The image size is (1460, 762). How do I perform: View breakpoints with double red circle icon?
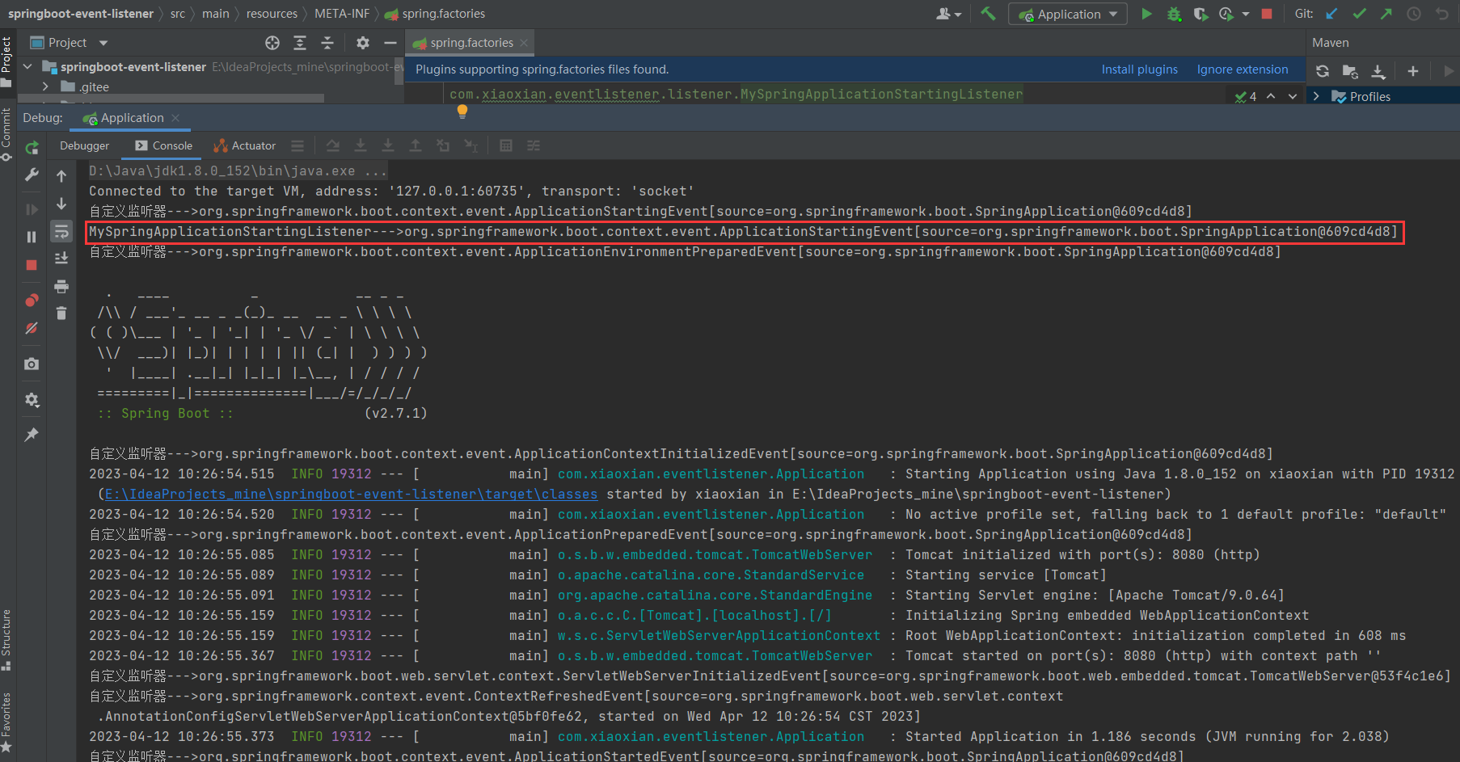[x=32, y=300]
